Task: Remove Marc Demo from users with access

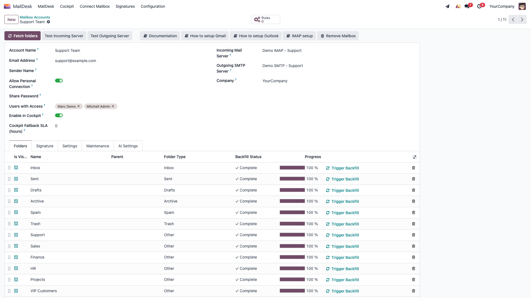Action: tap(79, 106)
